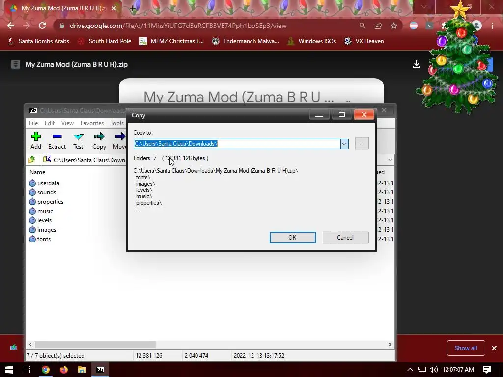Image resolution: width=503 pixels, height=377 pixels.
Task: Browse for destination folder with ... button
Action: pos(362,144)
